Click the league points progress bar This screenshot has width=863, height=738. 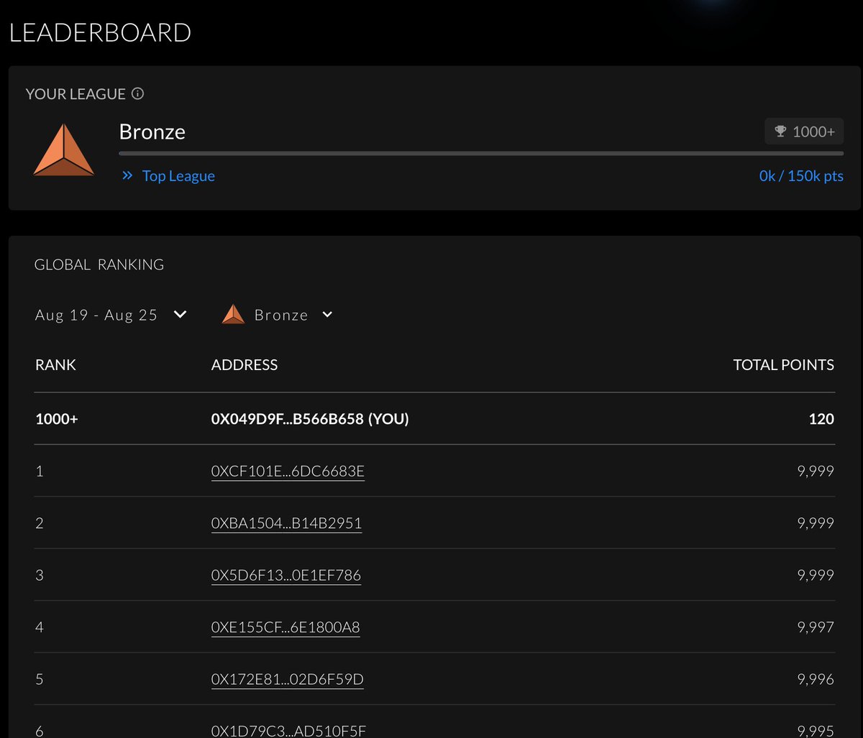481,153
